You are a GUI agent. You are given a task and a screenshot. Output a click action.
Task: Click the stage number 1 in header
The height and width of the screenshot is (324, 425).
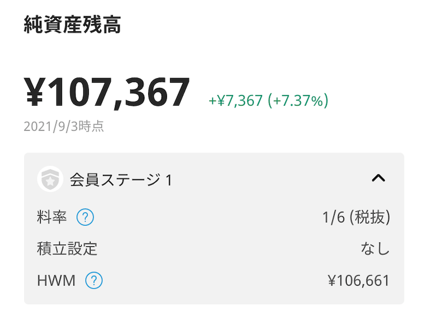click(x=169, y=180)
